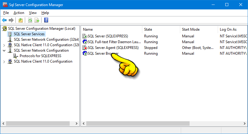Screen dimensions: 248x134
Task: Maximize the Configuration Manager window
Action: (x=227, y=5)
